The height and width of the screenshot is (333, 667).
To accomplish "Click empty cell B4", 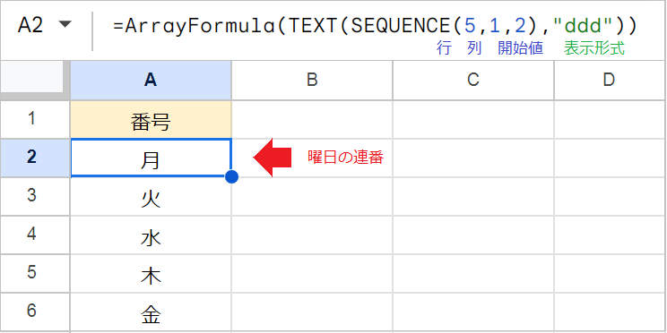I will (x=312, y=235).
